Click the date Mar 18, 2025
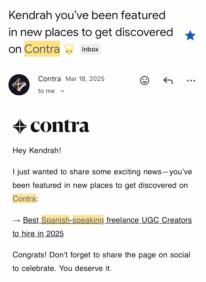 click(x=85, y=79)
